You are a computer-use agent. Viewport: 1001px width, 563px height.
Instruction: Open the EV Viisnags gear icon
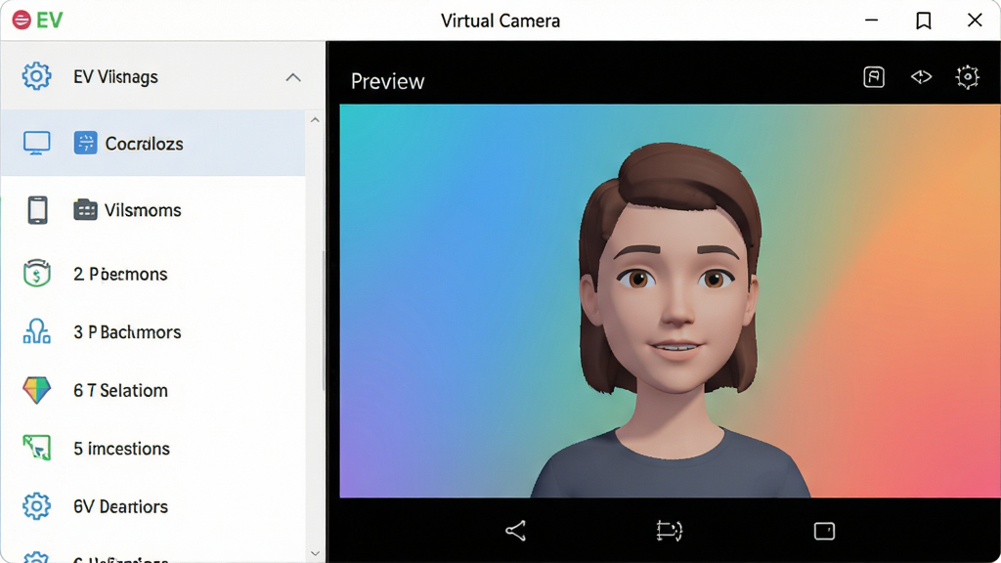point(36,76)
